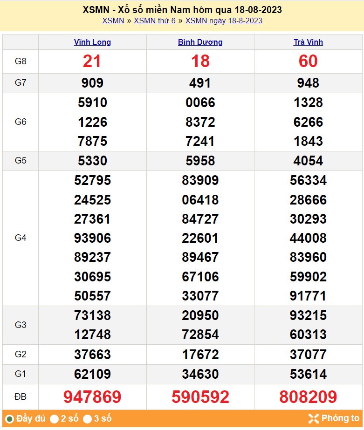The image size is (364, 430).
Task: Go to the XSMN thứ 6 link
Action: coord(155,20)
